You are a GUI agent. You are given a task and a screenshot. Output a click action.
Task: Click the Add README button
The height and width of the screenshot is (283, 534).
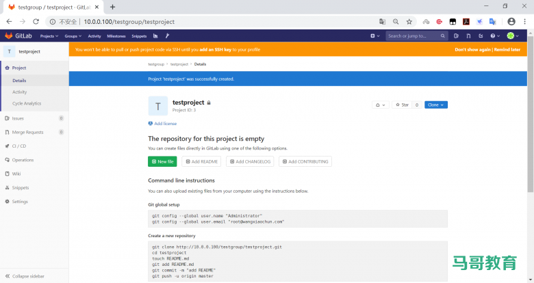click(201, 161)
